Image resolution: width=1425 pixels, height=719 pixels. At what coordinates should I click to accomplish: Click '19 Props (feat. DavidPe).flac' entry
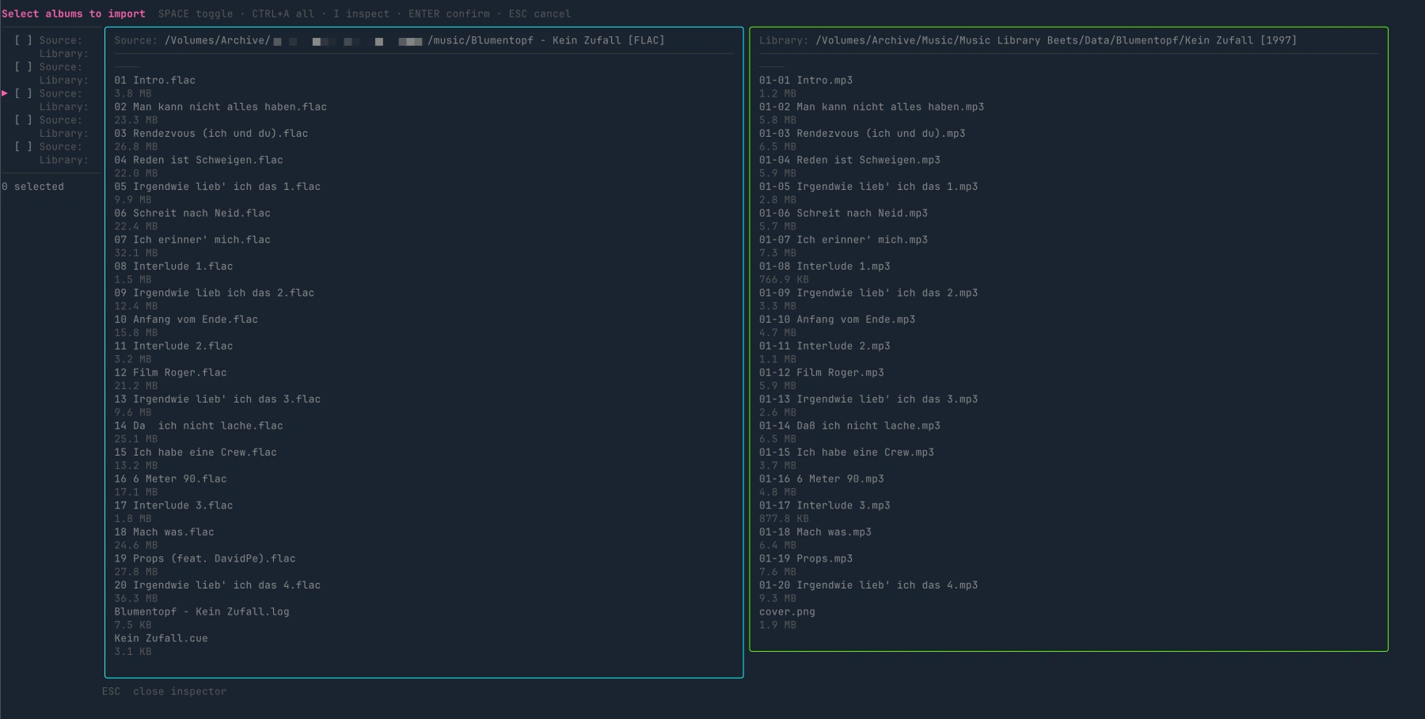(204, 558)
